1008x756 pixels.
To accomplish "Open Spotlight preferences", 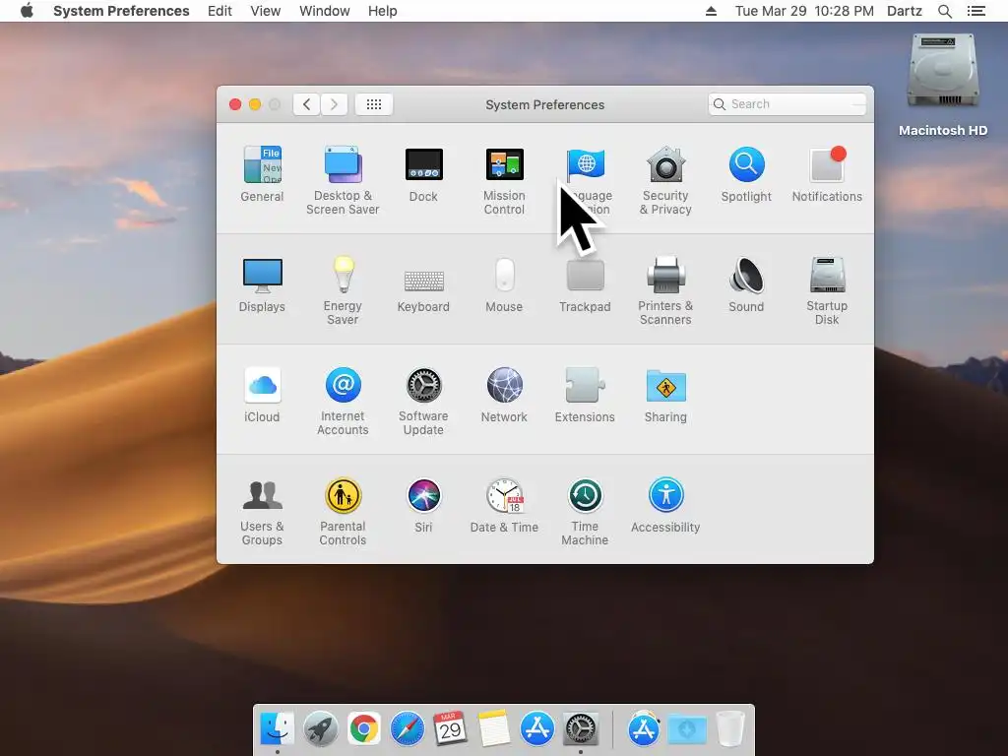I will (x=746, y=174).
